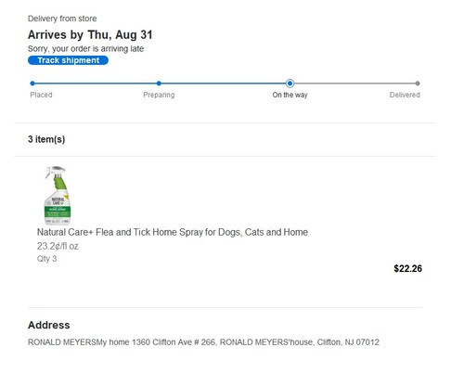
Task: Click the Placed step label
Action: tap(41, 95)
